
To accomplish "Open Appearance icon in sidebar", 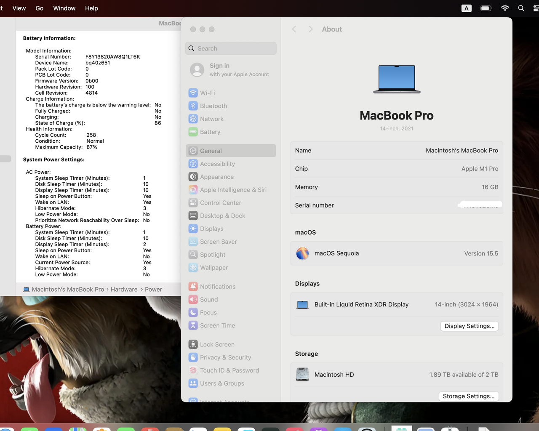I will pos(193,177).
